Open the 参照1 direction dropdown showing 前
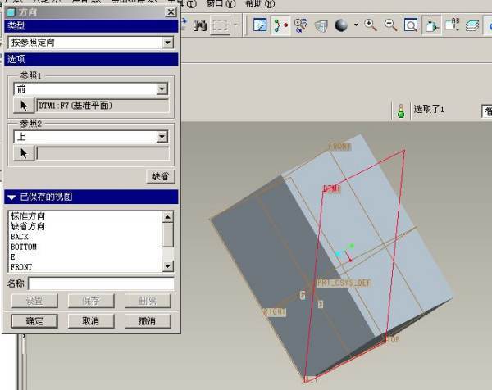 [x=162, y=89]
